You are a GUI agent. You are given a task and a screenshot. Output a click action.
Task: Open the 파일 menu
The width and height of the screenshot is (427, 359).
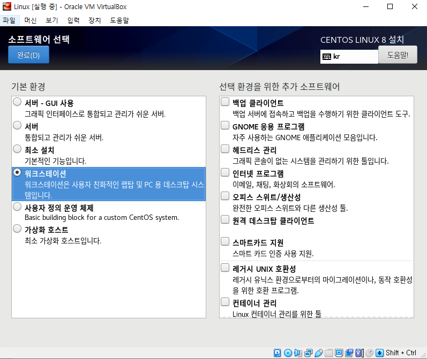coord(9,20)
